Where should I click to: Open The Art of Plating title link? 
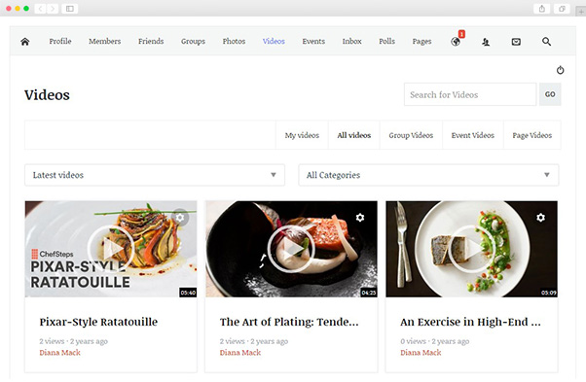point(289,322)
